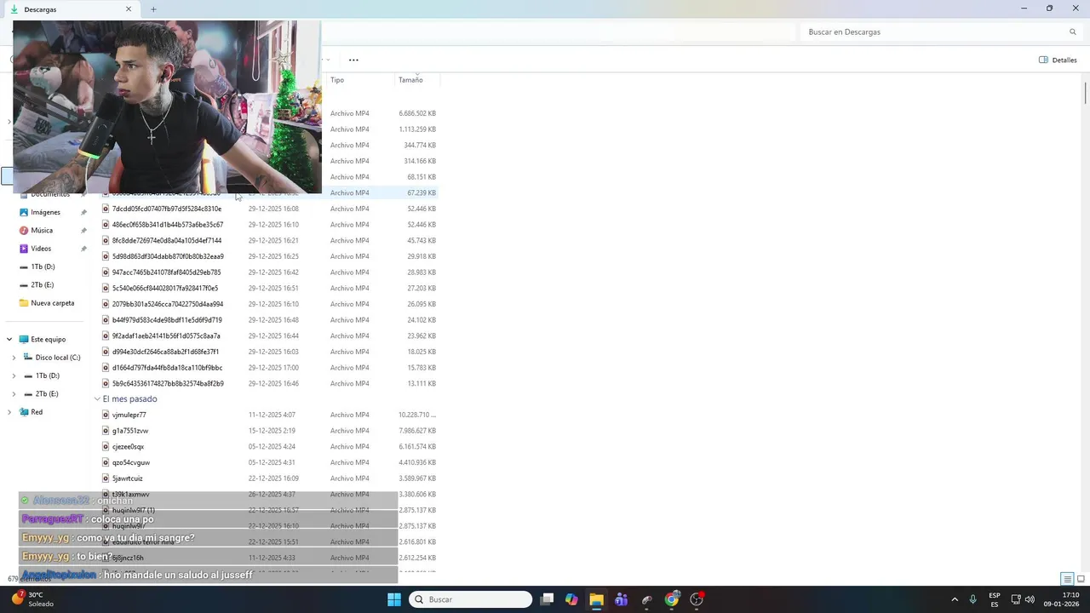Viewport: 1090px width, 613px height.
Task: Expand Red tree node chevron
Action: tap(9, 412)
